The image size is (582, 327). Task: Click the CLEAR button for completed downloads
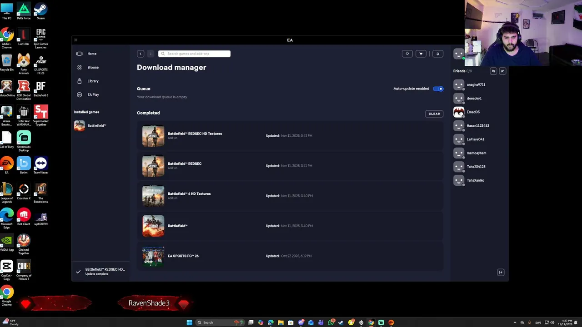(x=434, y=114)
